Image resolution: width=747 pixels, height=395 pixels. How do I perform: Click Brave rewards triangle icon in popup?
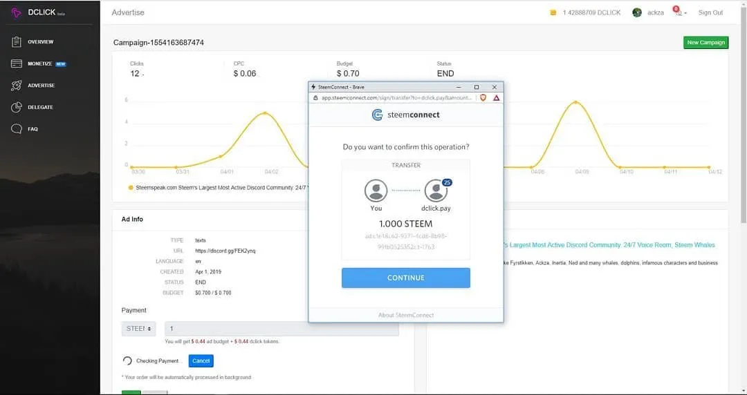(x=497, y=97)
